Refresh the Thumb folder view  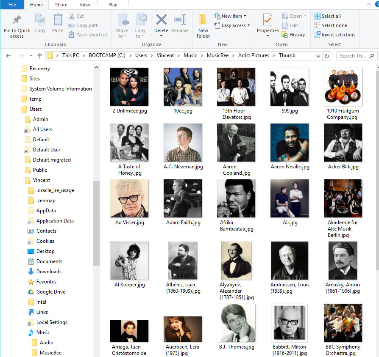pyautogui.click(x=327, y=56)
